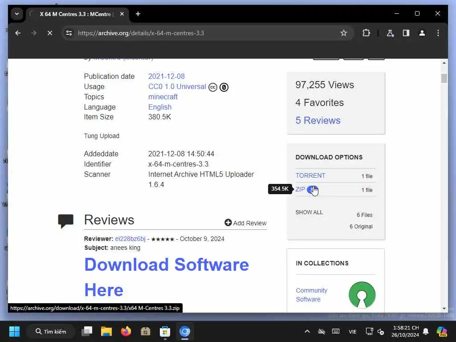Viewport: 456px width, 342px height.
Task: Open the brown package app on taskbar
Action: click(x=146, y=331)
